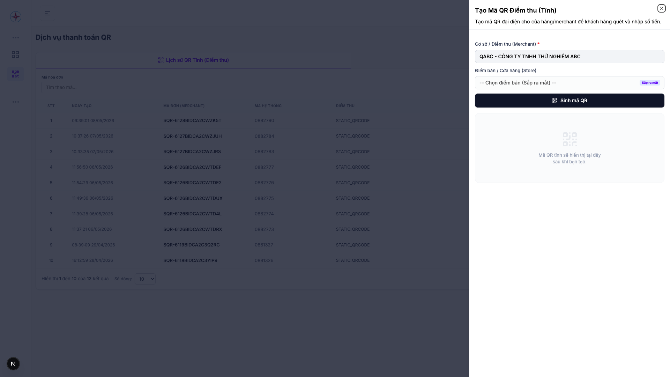670x377 pixels.
Task: Click order code SQR-6128BIDCA2CWZK5T
Action: (192, 121)
